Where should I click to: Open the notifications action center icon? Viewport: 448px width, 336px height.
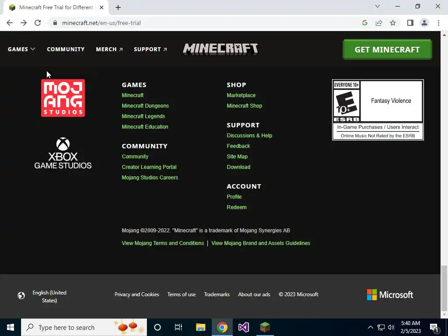pyautogui.click(x=434, y=327)
